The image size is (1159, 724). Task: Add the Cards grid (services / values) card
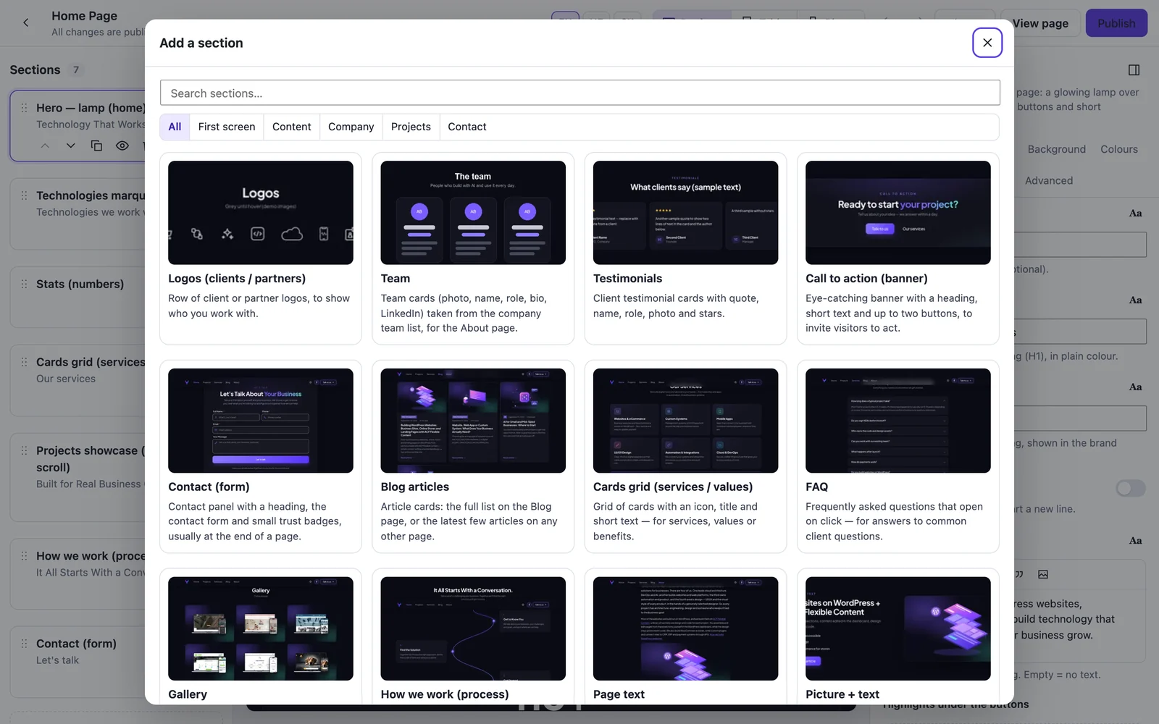[685, 456]
